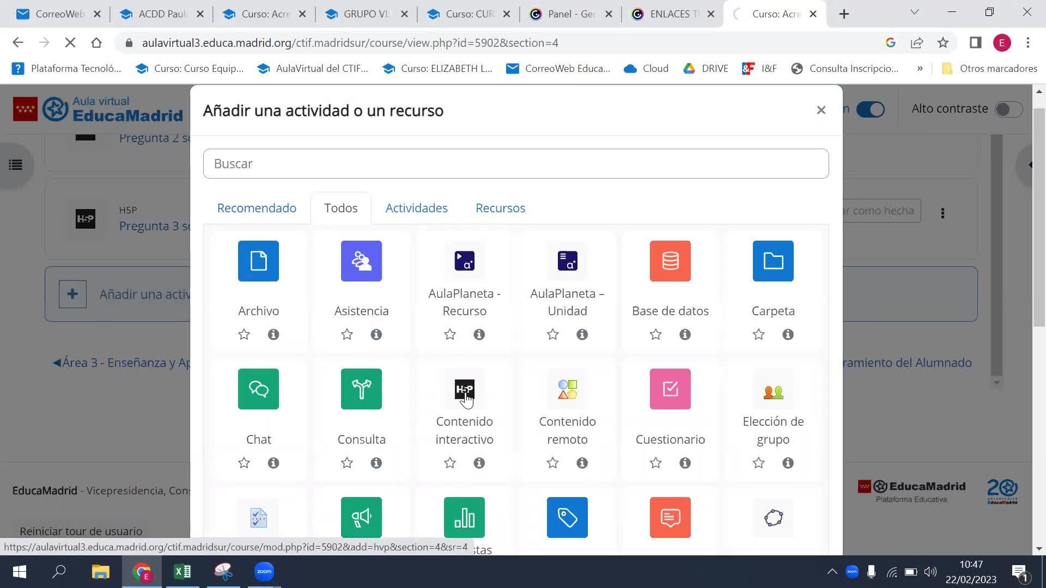Viewport: 1046px width, 588px height.
Task: Star the Archivo resource as favorite
Action: point(244,334)
